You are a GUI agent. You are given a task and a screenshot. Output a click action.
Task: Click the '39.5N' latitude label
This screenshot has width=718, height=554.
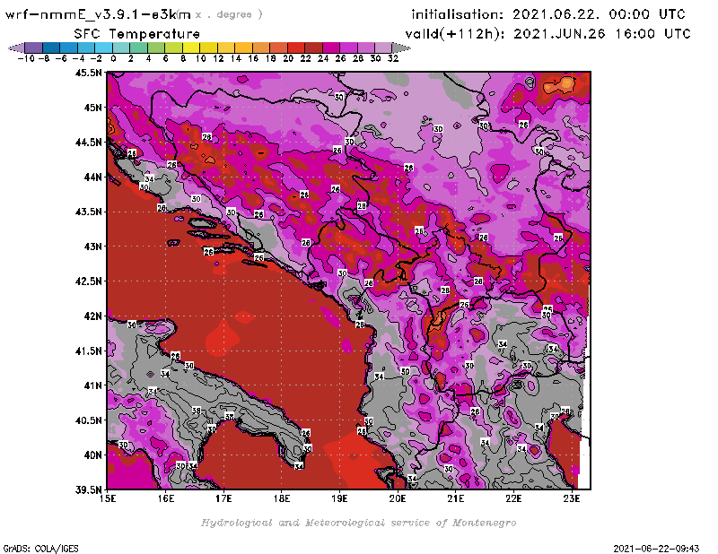pos(88,490)
